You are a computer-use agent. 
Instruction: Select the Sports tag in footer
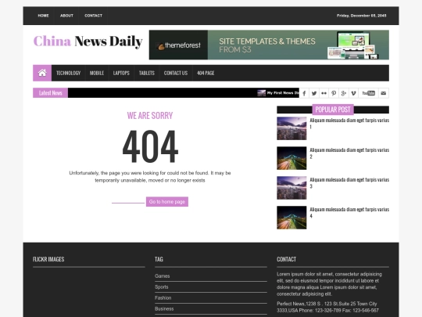click(162, 287)
